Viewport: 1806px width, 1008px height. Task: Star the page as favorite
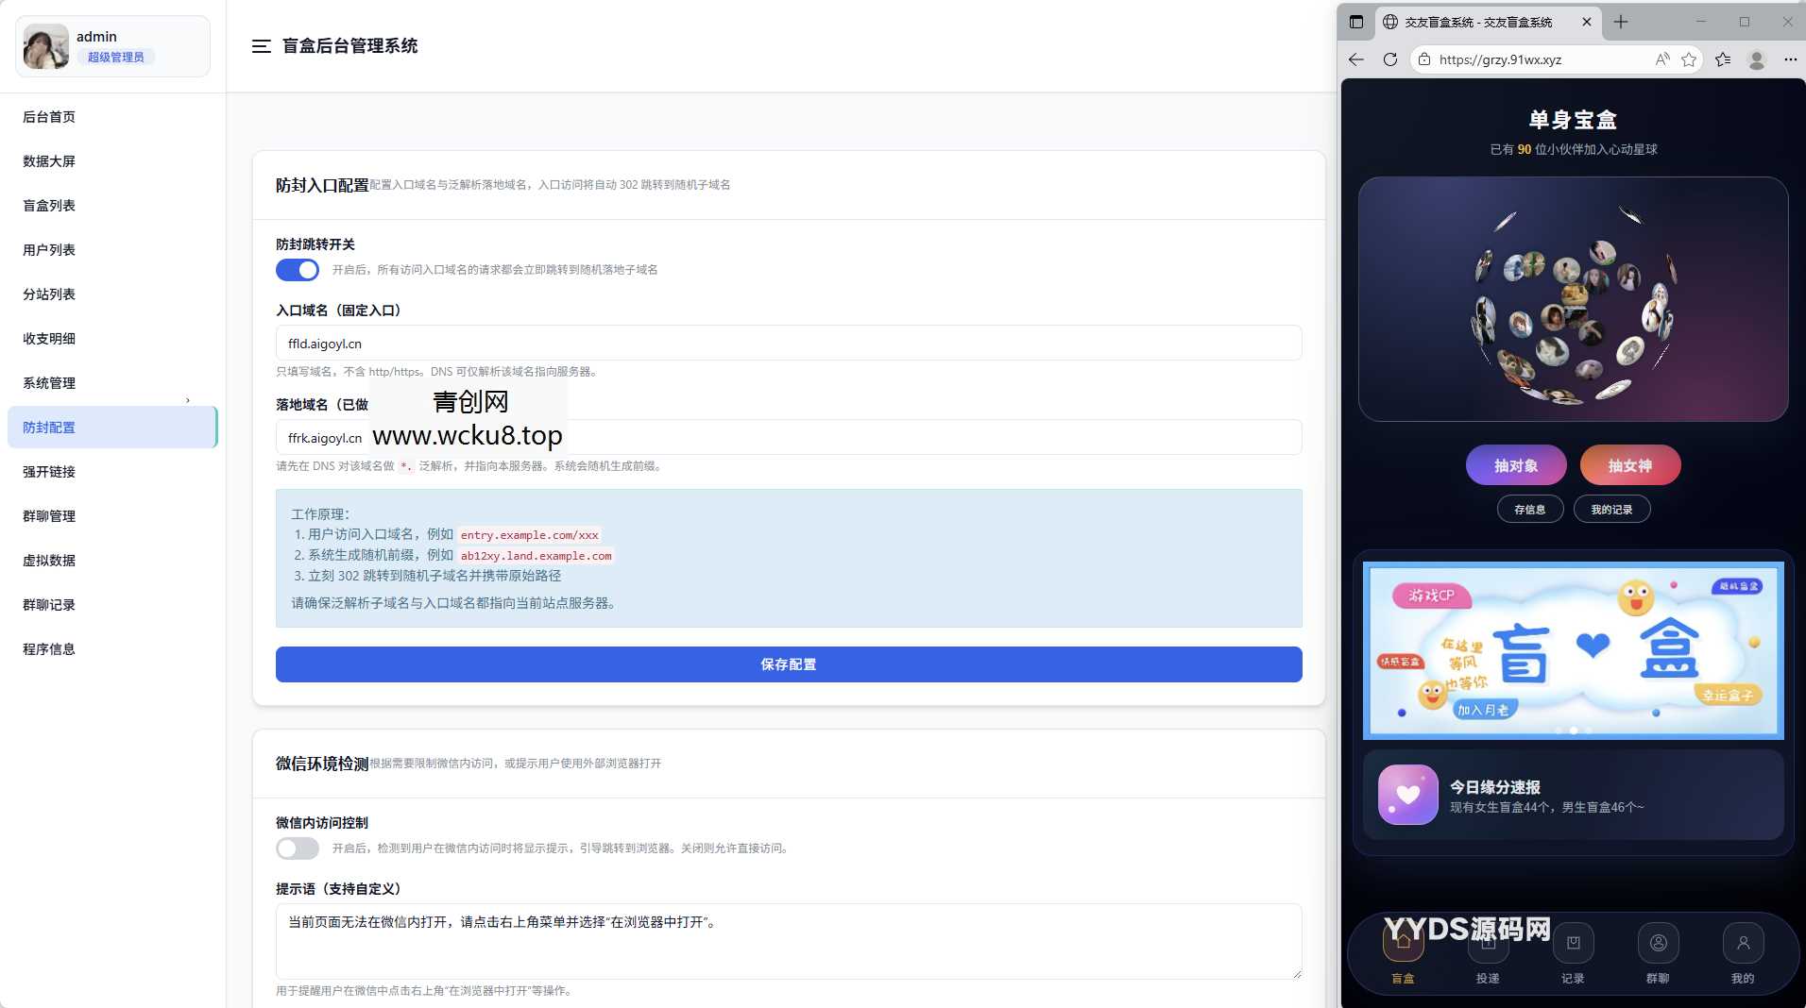tap(1689, 59)
